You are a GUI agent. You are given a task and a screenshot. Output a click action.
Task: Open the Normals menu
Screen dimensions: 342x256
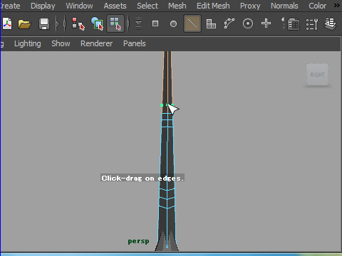(284, 6)
